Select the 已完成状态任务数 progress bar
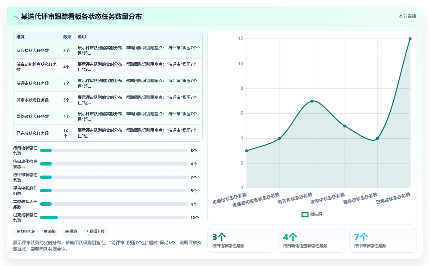430x266 pixels. tap(114, 217)
